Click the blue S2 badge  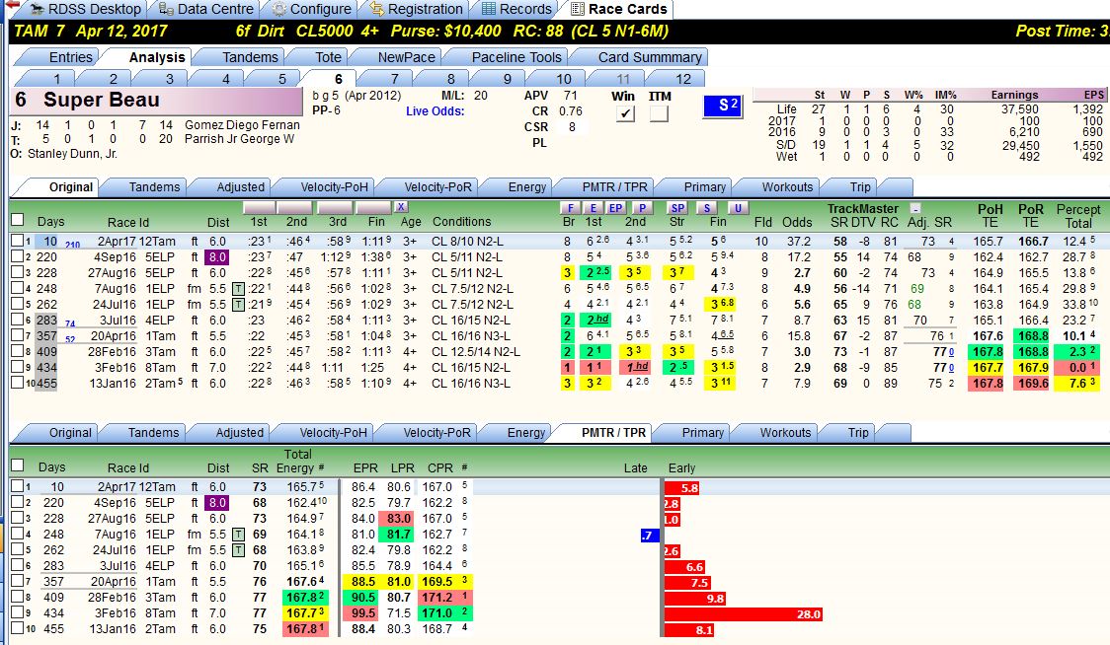(722, 107)
